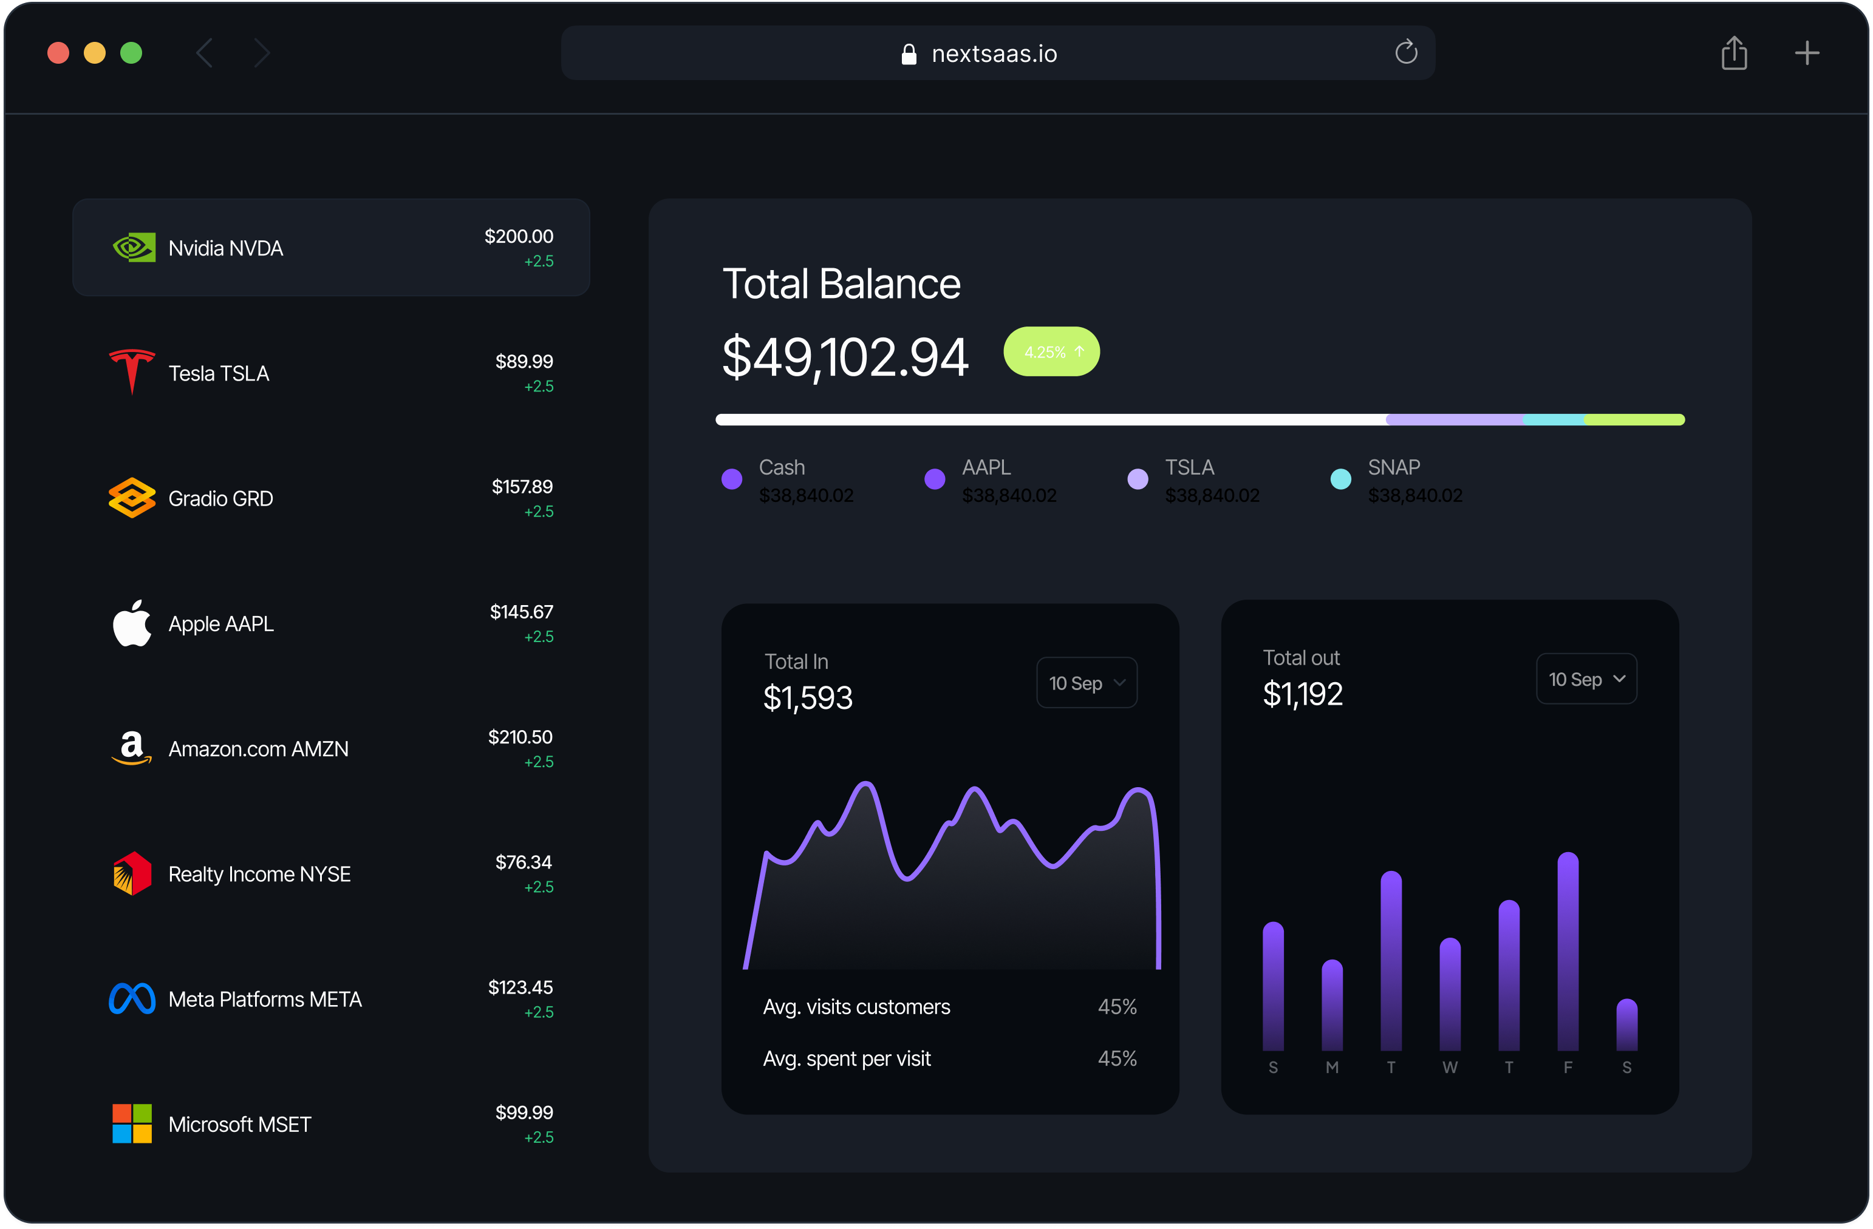Viewport: 1873px width, 1229px height.
Task: Select the Nvidia NVDA stock icon
Action: tap(132, 247)
